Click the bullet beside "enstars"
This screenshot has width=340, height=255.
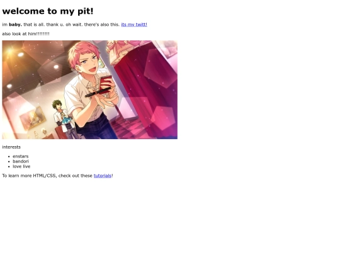pos(9,157)
